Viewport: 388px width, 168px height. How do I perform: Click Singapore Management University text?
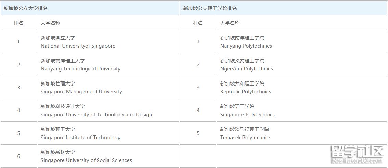81,92
